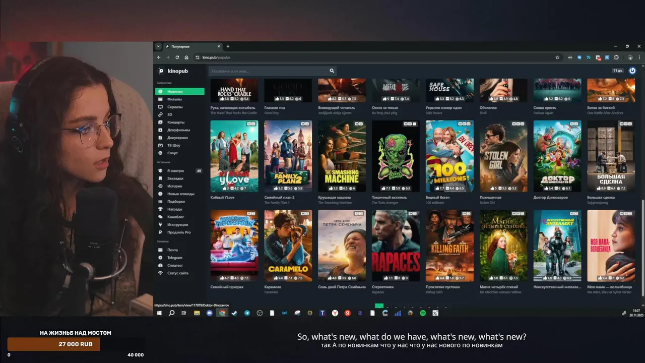
Task: Open Steam from the taskbar
Action: coord(234,313)
